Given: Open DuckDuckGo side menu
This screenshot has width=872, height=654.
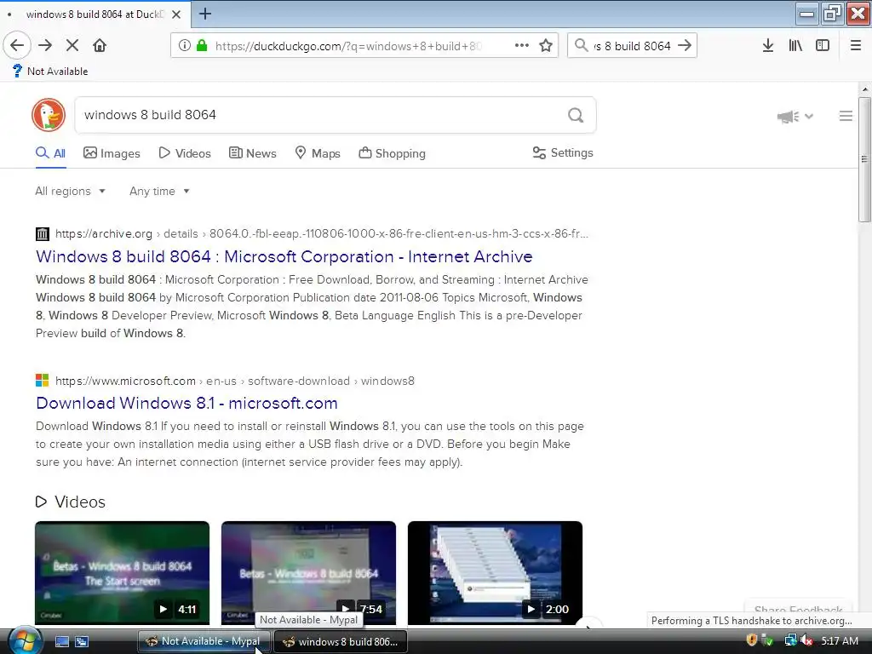Looking at the screenshot, I should click(x=846, y=116).
